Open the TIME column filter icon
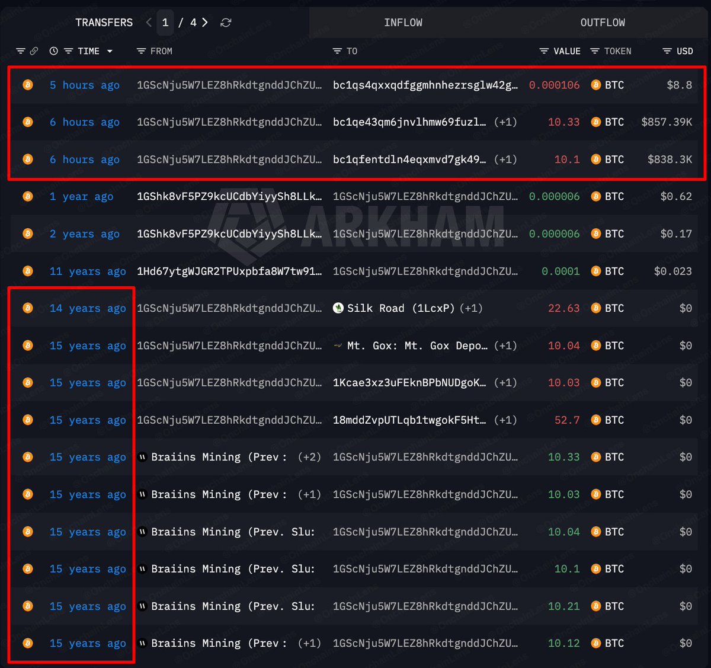Screen dimensions: 711x668 click(68, 51)
